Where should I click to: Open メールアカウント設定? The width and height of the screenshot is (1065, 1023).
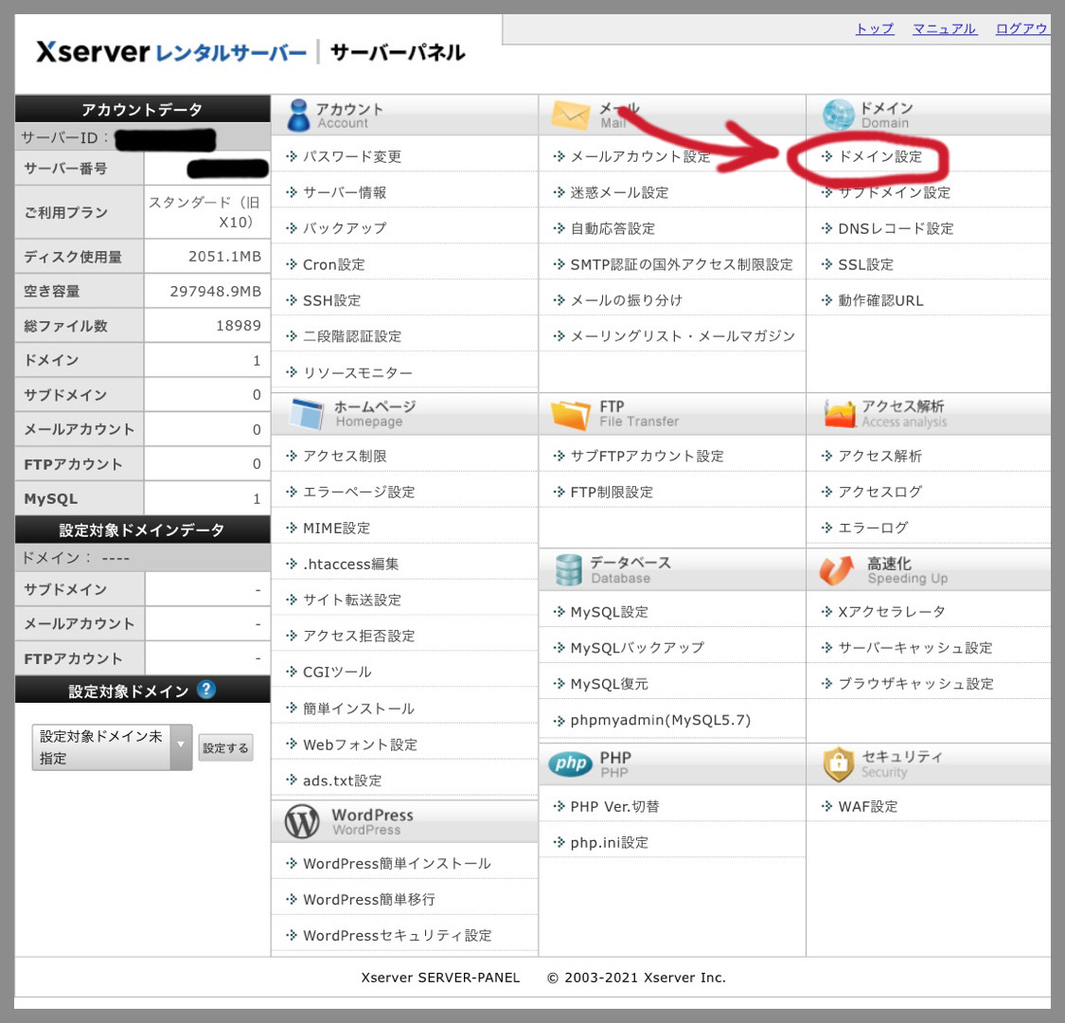[641, 156]
